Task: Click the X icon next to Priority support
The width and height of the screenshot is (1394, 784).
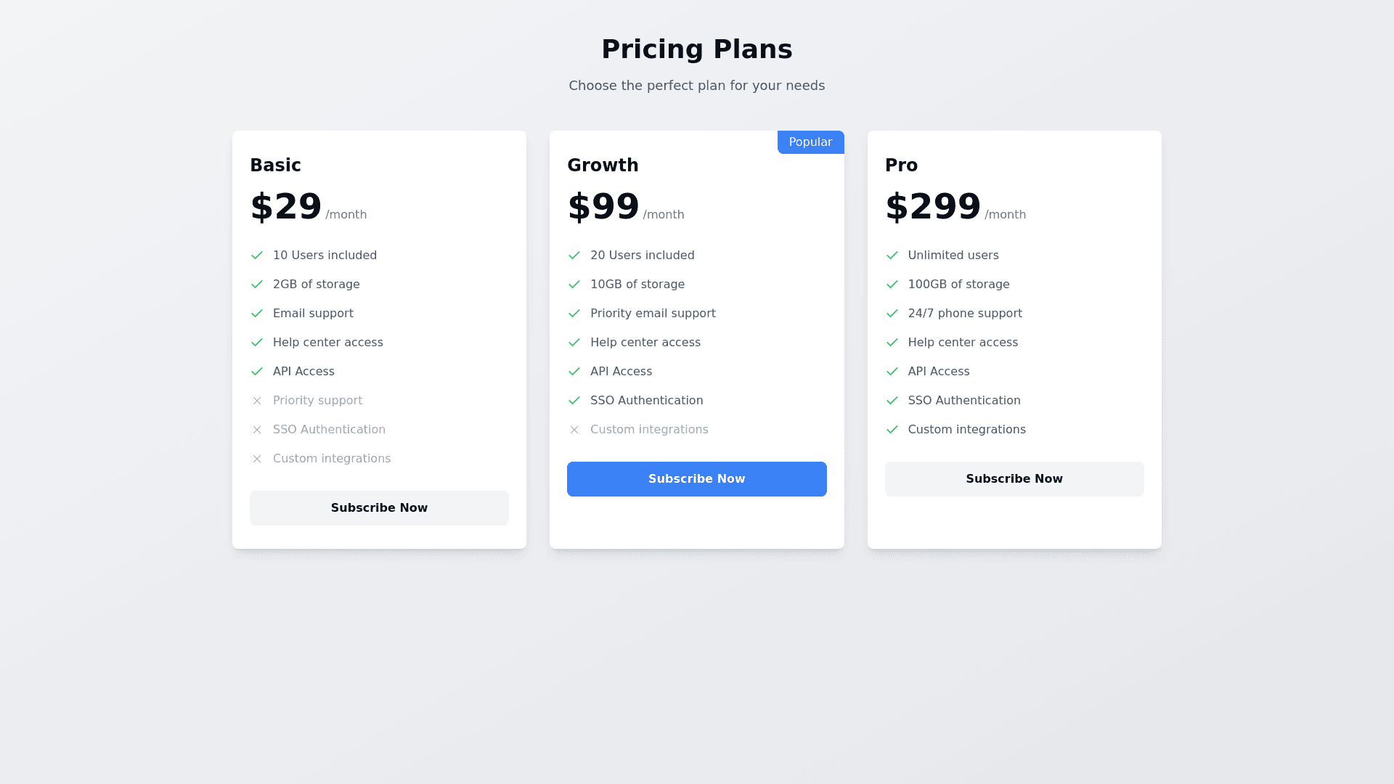Action: click(257, 401)
